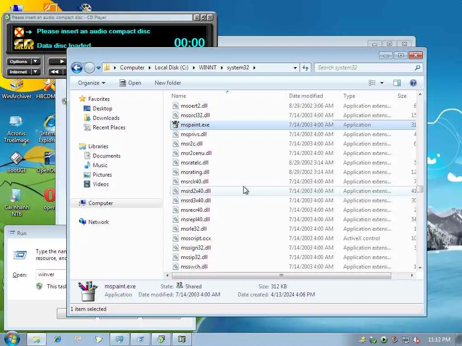462x346 pixels.
Task: Select mssign32.dll in the list
Action: [x=196, y=248]
